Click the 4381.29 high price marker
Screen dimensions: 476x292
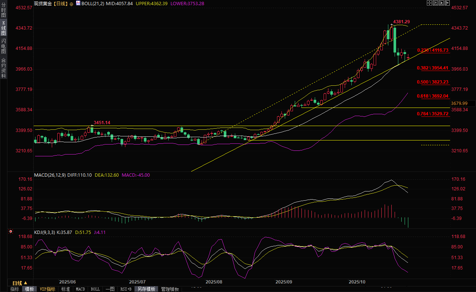coord(401,22)
